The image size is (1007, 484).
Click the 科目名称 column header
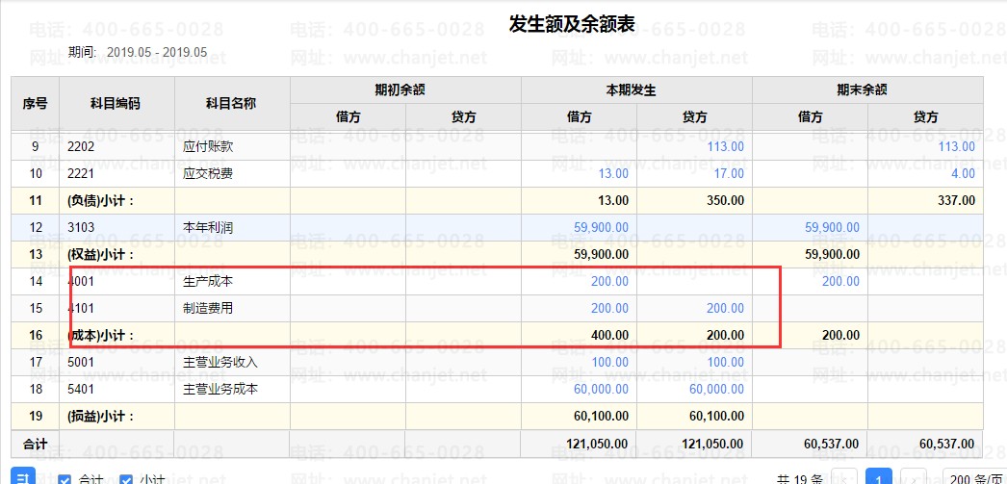[x=232, y=103]
